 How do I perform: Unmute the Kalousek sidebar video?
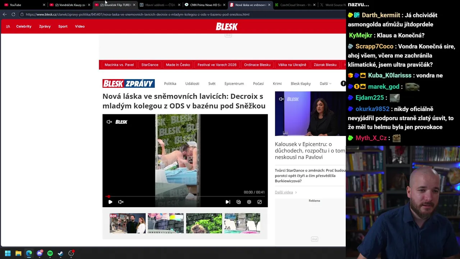point(281,99)
